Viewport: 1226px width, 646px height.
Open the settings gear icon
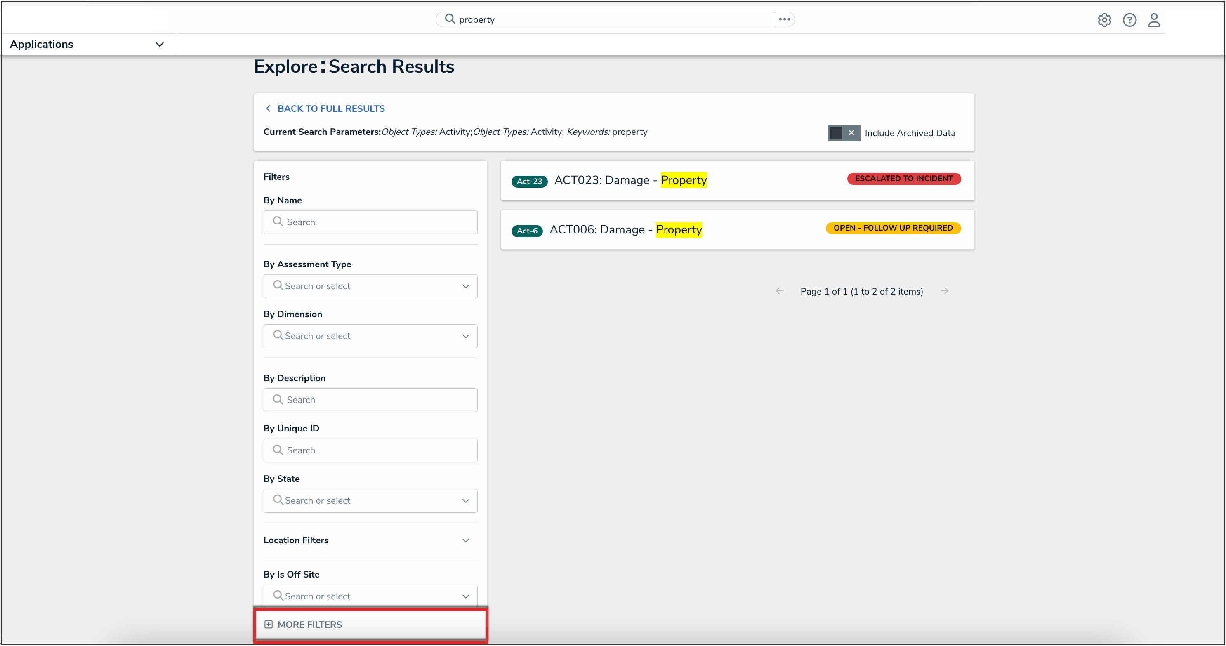coord(1104,20)
